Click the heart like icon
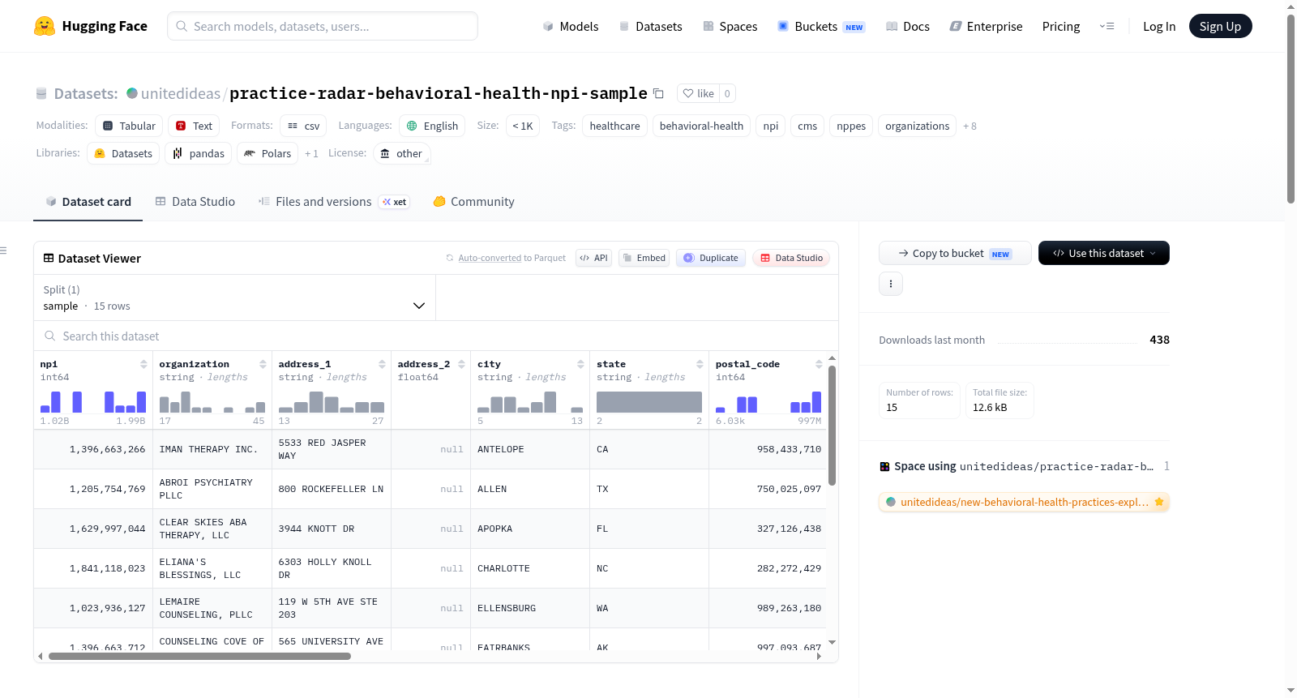 (x=688, y=93)
